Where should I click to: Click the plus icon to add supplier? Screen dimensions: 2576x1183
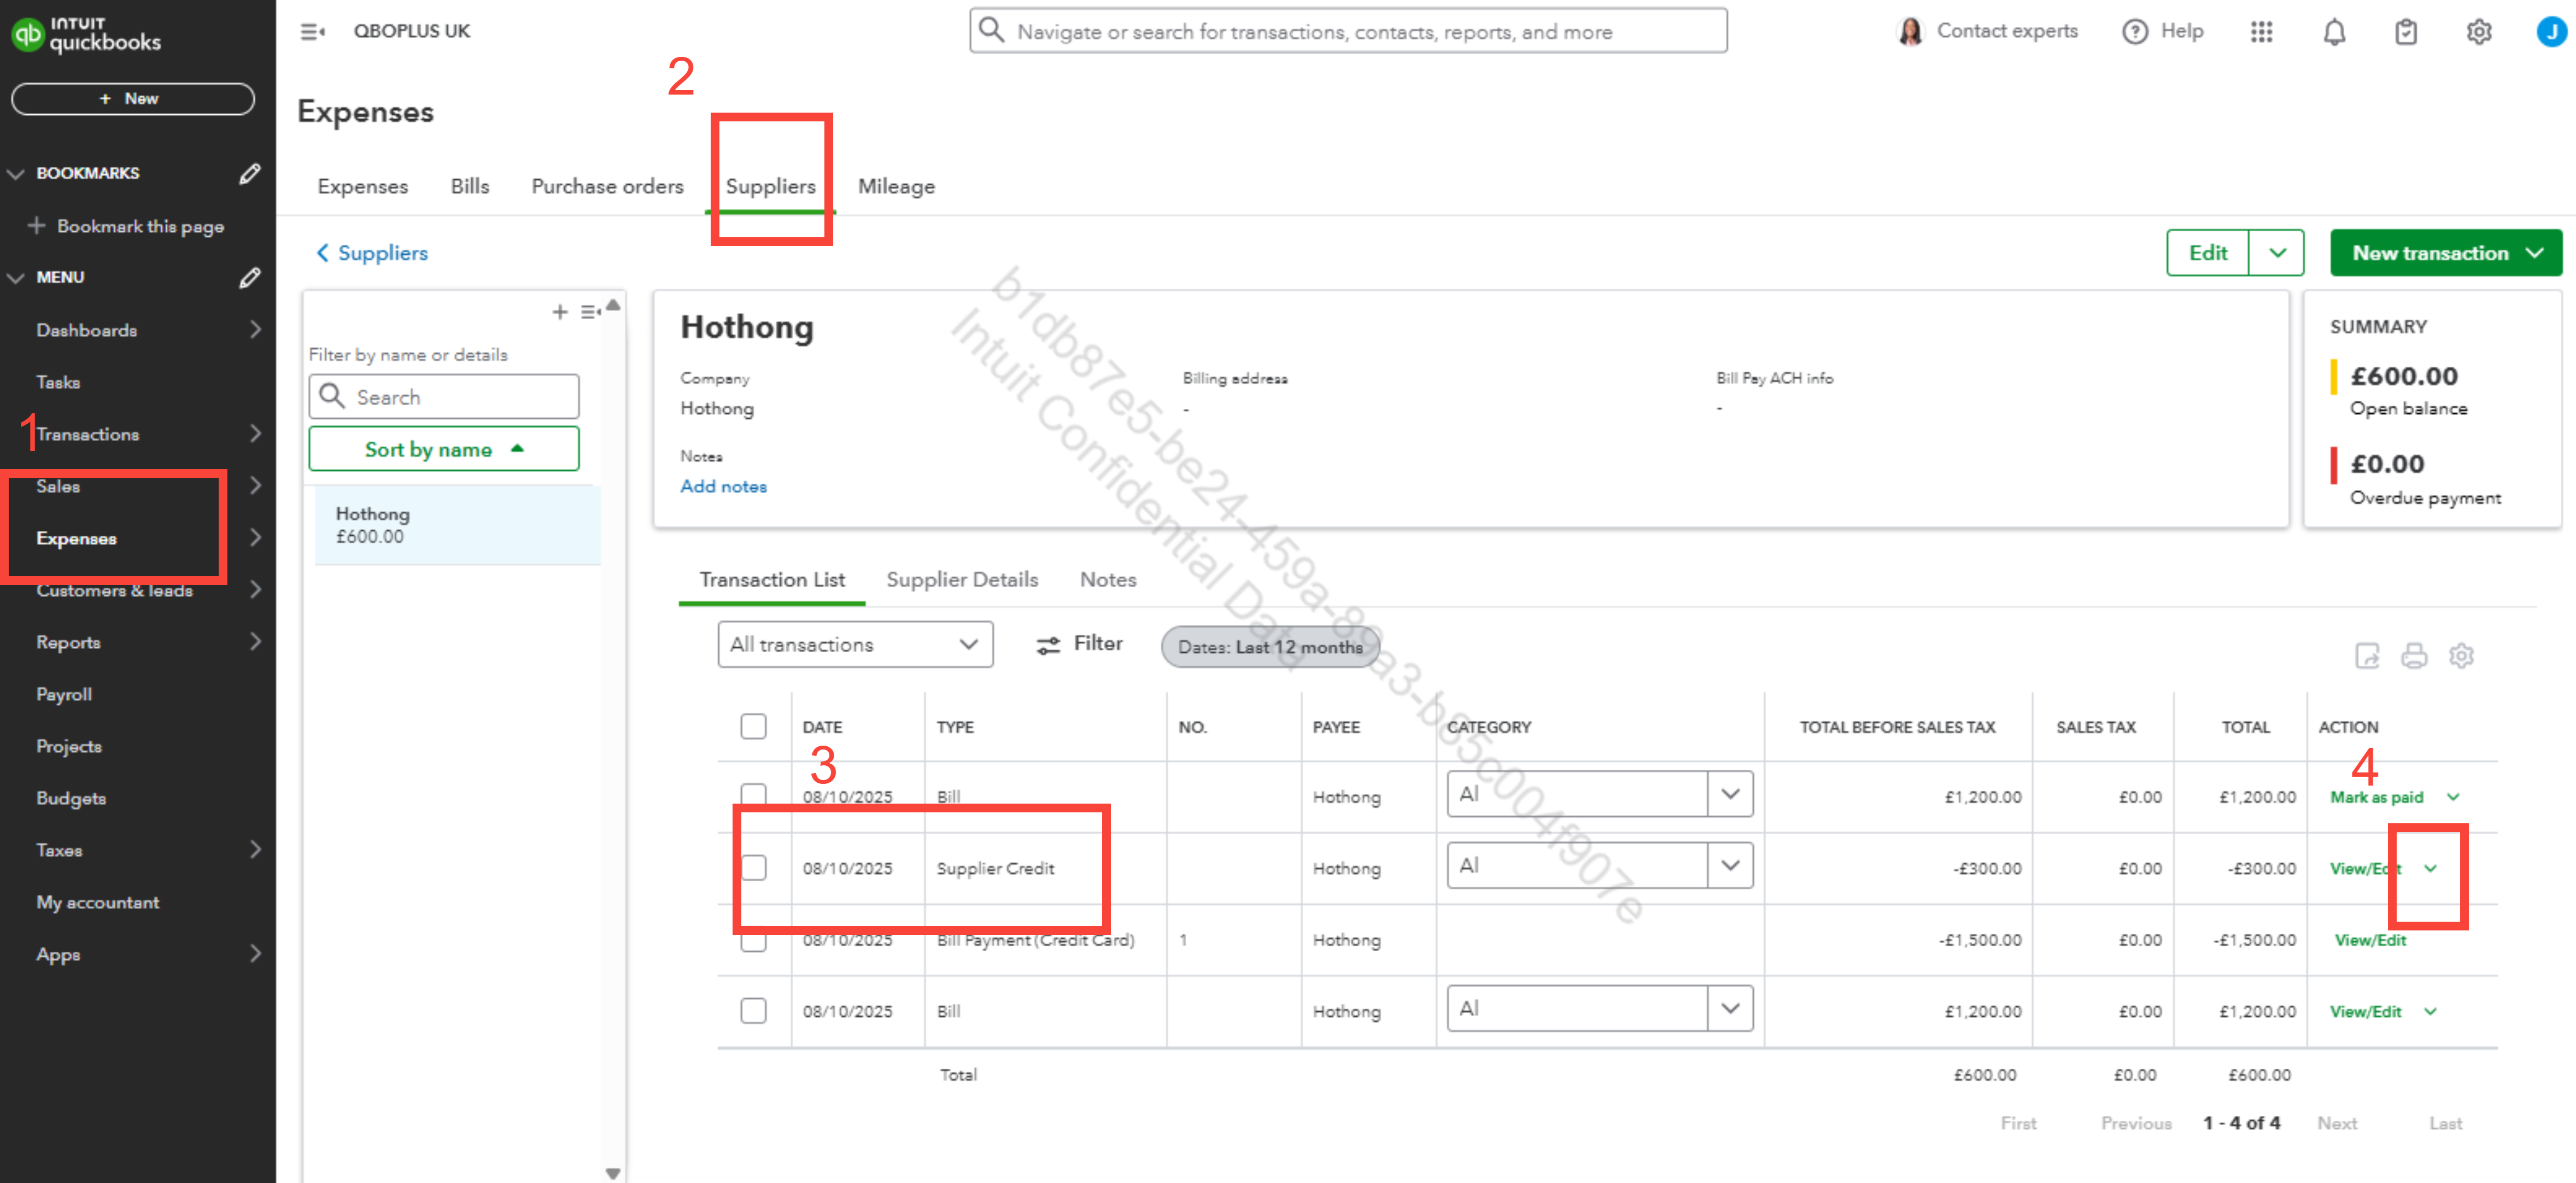(x=560, y=312)
